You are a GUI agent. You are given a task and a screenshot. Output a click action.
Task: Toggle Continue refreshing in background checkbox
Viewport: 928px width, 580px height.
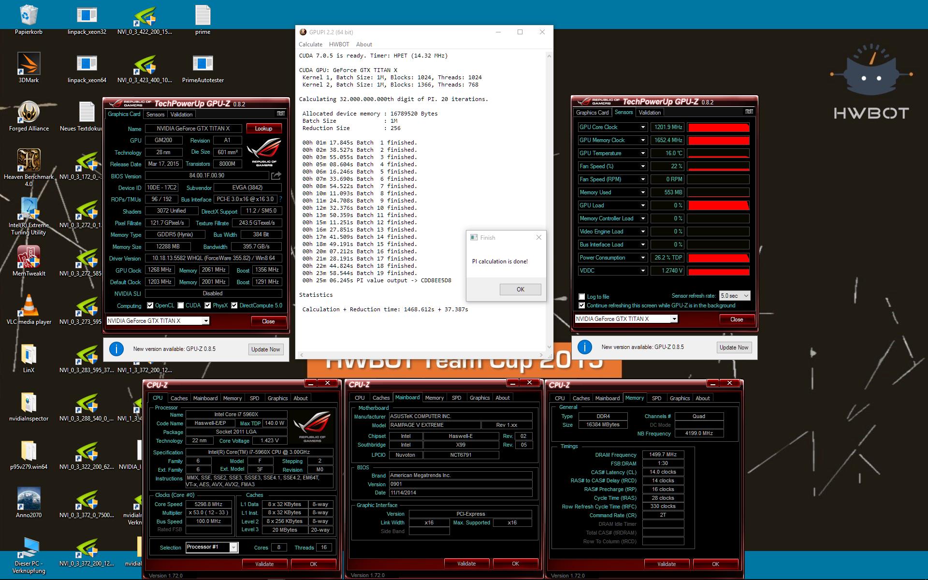point(581,305)
